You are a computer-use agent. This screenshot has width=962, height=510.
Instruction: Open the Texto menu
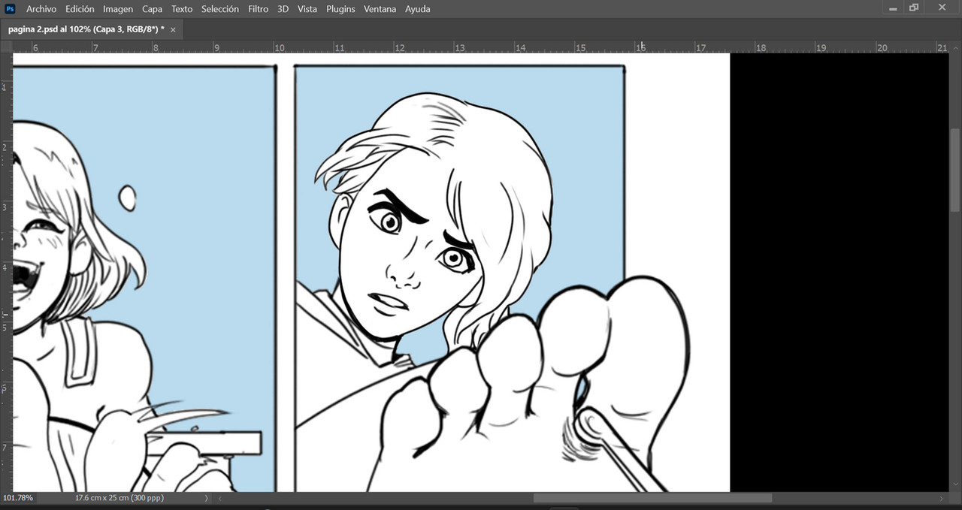click(x=182, y=9)
